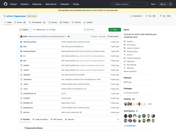The image size is (176, 131).
Task: Expand the commit message ellipsis button
Action: coord(69,37)
